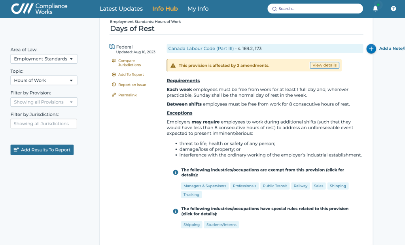Click the info icon beside exempt industries
This screenshot has width=405, height=245.
pyautogui.click(x=176, y=172)
